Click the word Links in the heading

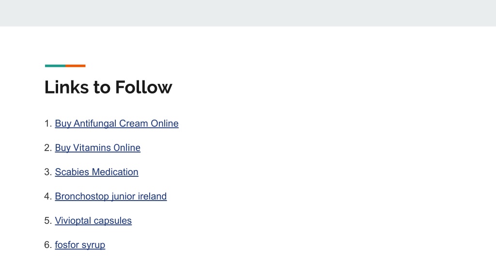pyautogui.click(x=66, y=87)
